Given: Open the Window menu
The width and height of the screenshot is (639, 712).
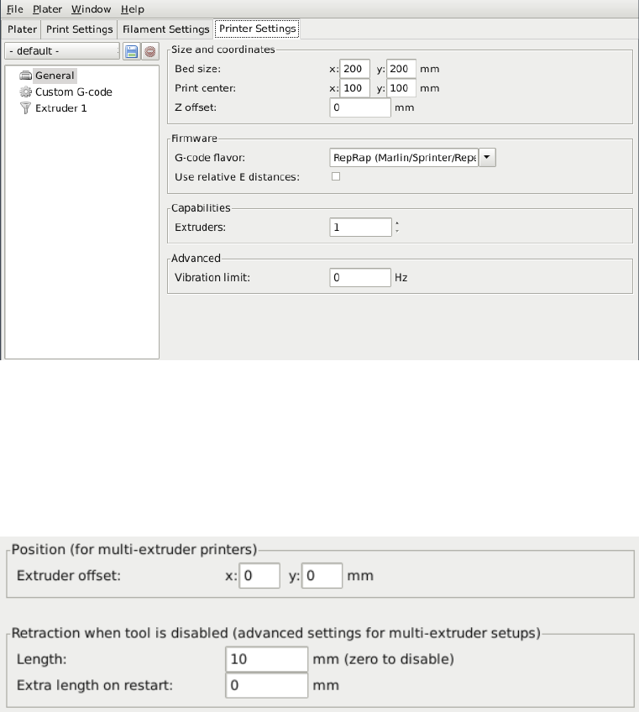Looking at the screenshot, I should pyautogui.click(x=91, y=9).
